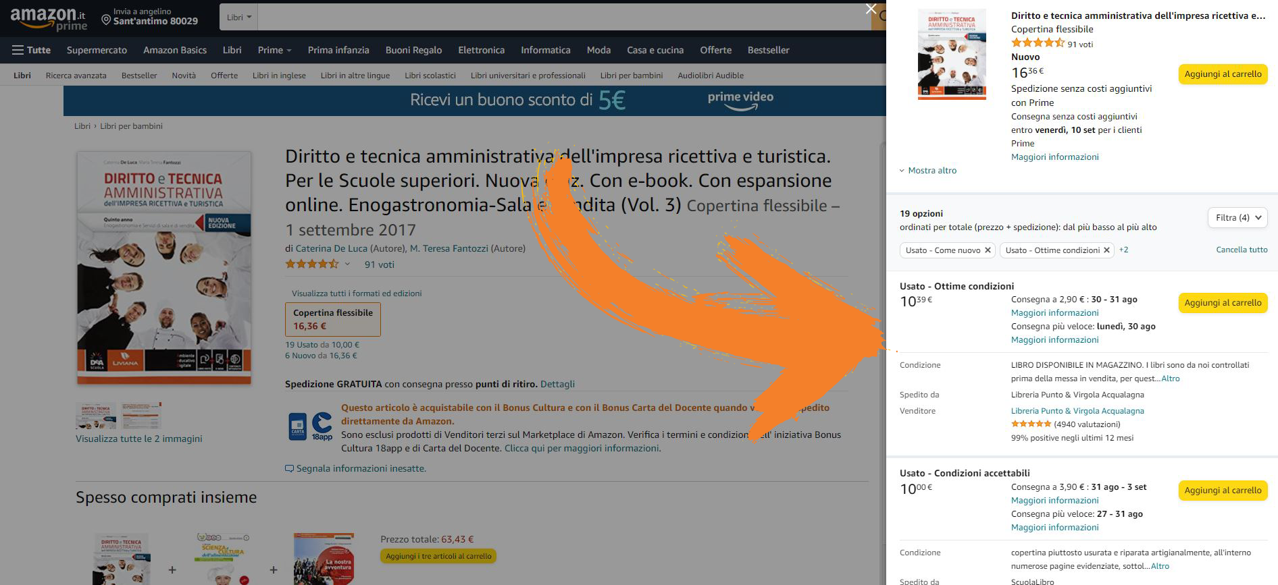Click first bundled book in 'Spesso comprati insieme'
The image size is (1278, 585).
(x=121, y=559)
